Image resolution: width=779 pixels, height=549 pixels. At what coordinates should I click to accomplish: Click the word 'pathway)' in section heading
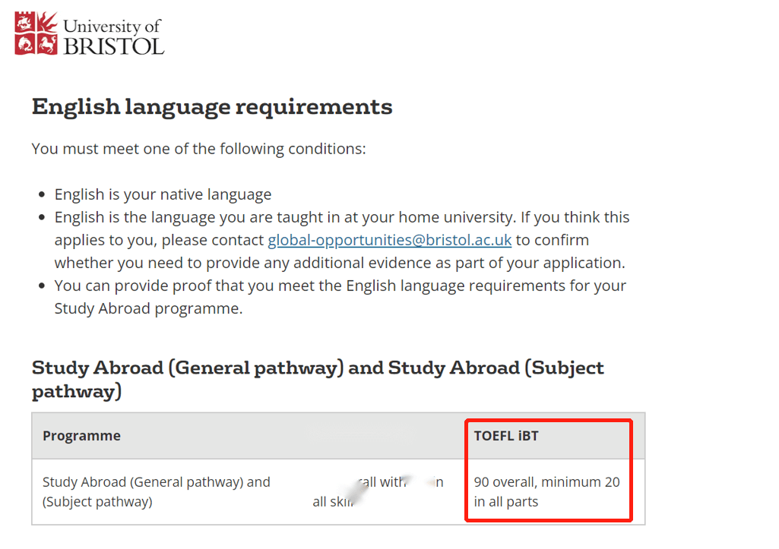(77, 392)
